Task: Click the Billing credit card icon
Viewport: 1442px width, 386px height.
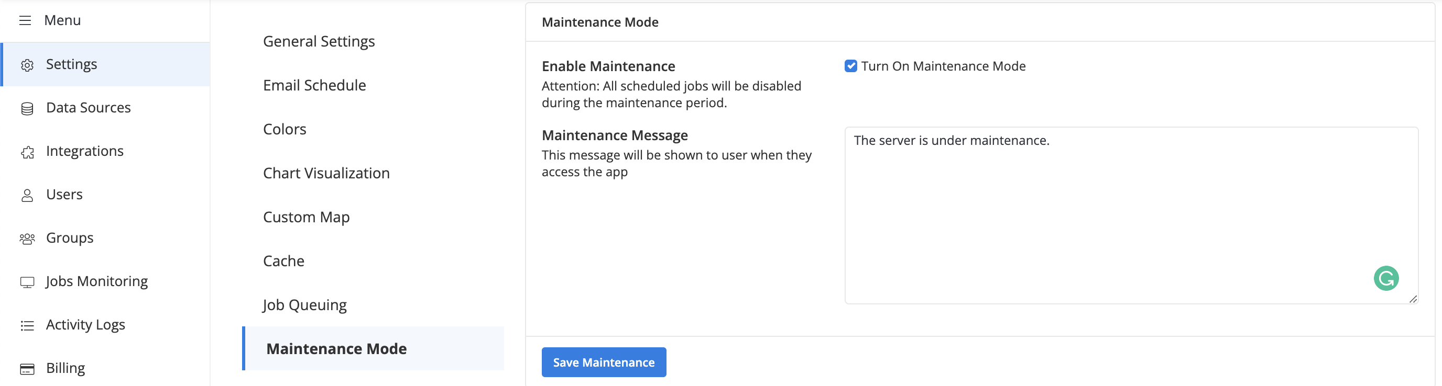Action: point(27,369)
